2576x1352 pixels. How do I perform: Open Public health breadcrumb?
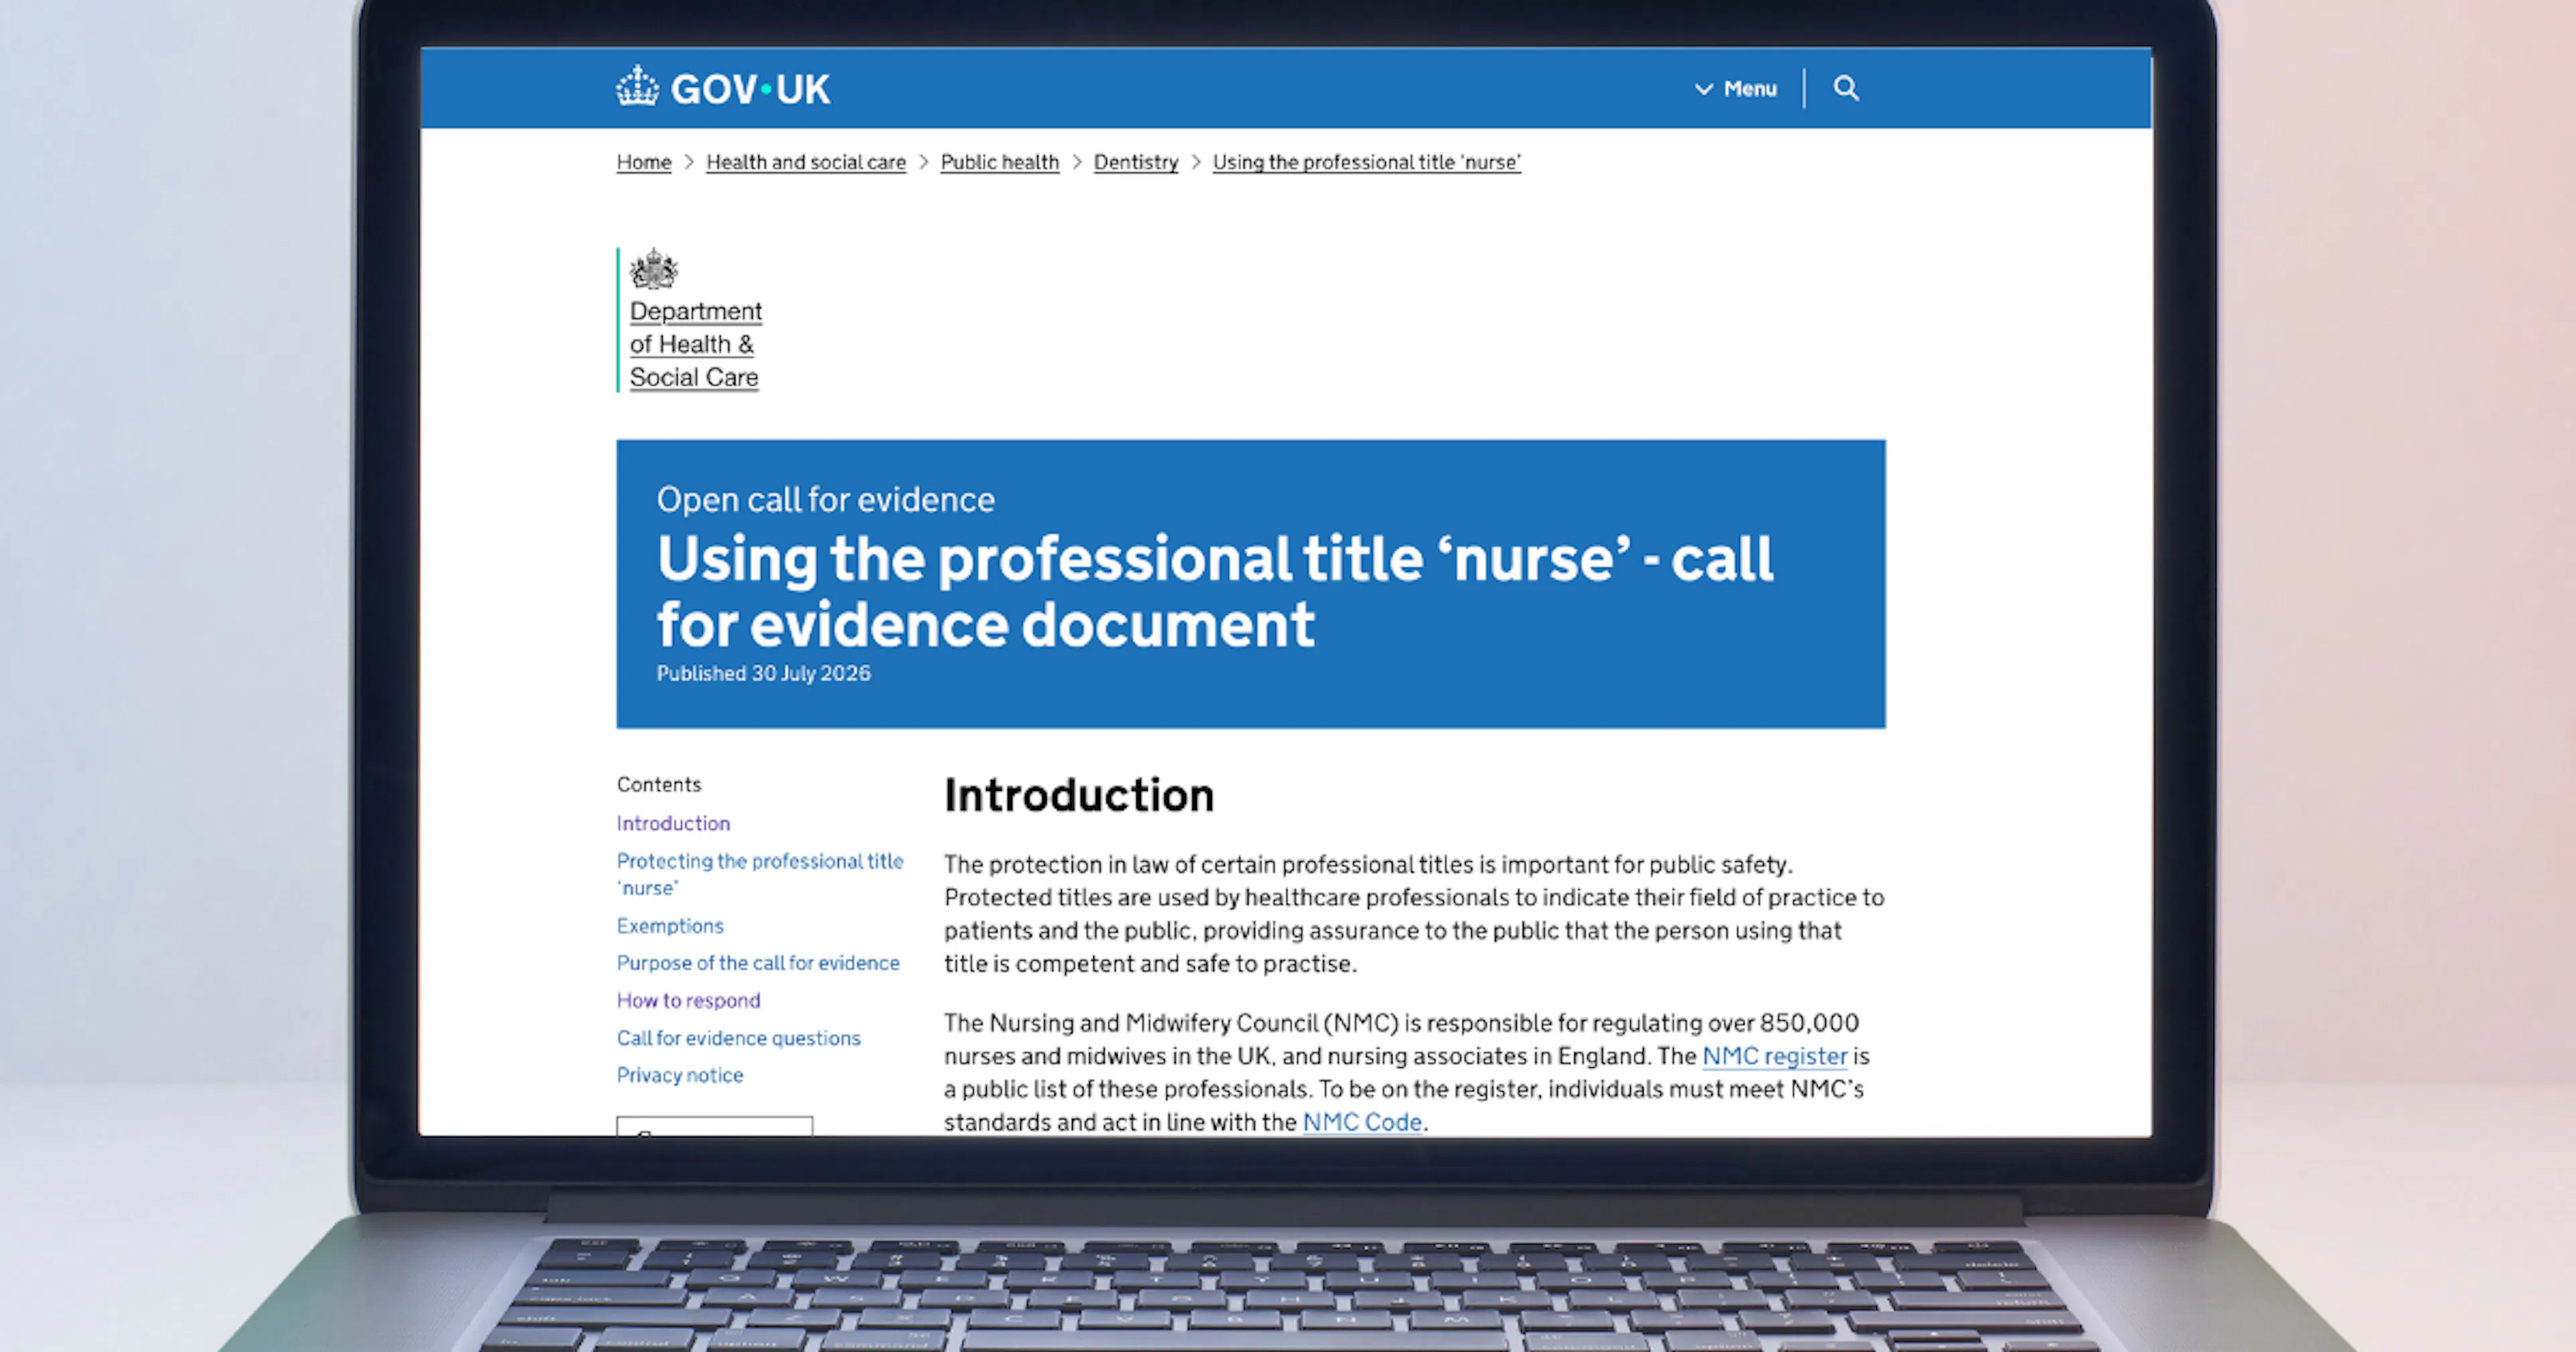[1000, 162]
